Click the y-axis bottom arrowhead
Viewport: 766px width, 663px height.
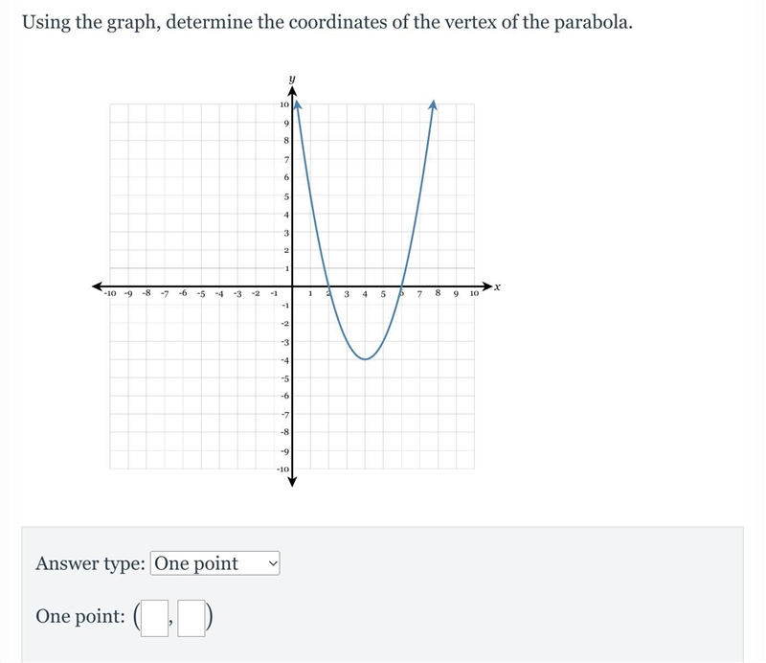click(x=292, y=482)
